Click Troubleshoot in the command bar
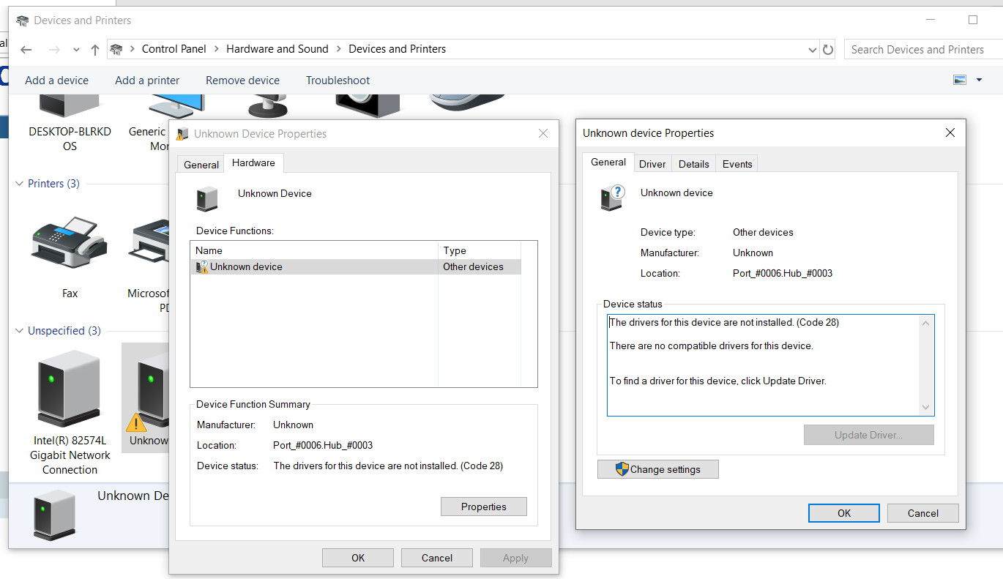Screen dimensions: 1003x579 pos(338,81)
